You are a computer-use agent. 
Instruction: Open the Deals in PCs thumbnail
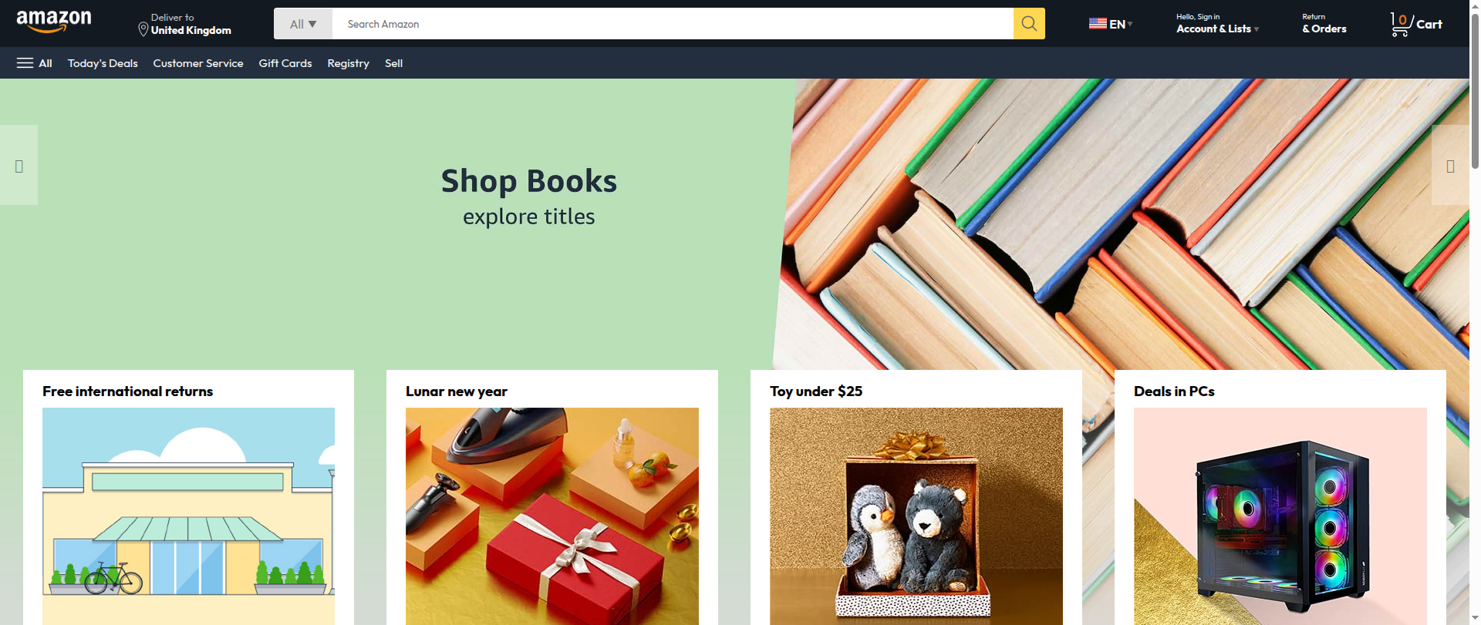pyautogui.click(x=1280, y=516)
